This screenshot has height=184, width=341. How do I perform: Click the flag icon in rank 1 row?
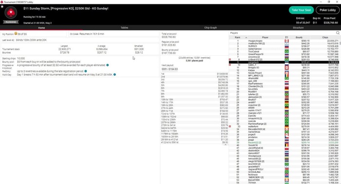(286, 41)
